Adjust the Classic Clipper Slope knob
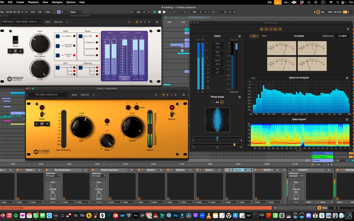The width and height of the screenshot is (354, 221). [107, 141]
